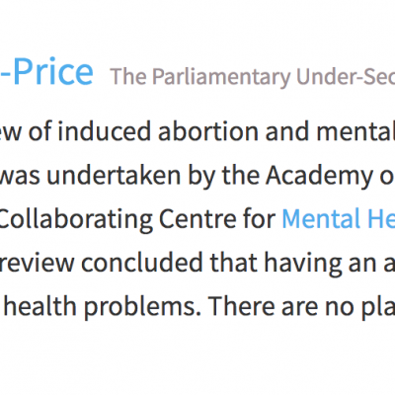This screenshot has height=395, width=395.
Task: Click the word 'Collaborating' in the third line
Action: 76,220
